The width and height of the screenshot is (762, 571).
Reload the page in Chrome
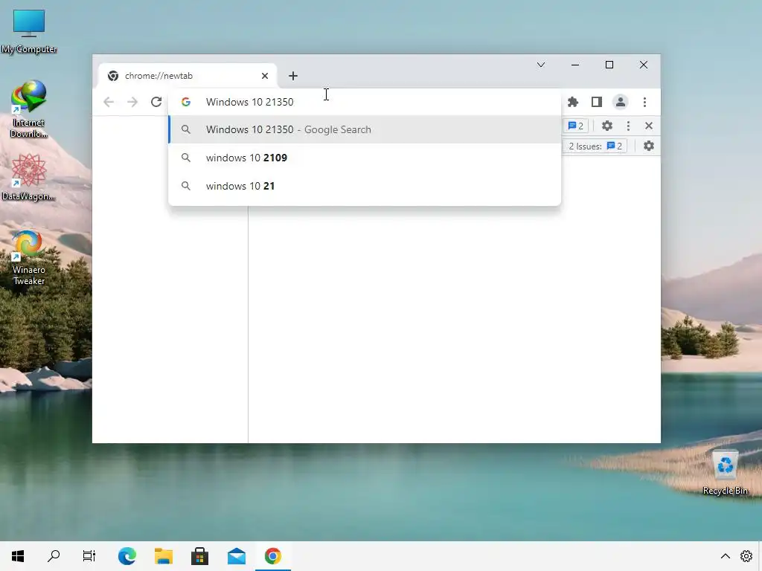coord(156,102)
